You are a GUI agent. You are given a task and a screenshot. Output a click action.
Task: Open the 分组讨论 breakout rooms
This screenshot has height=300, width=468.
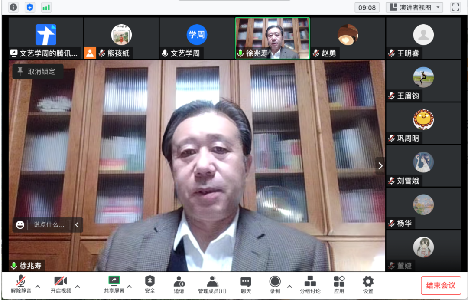coord(310,284)
